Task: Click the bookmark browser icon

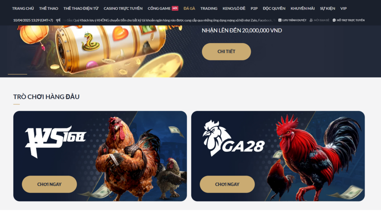Action: tap(280, 20)
